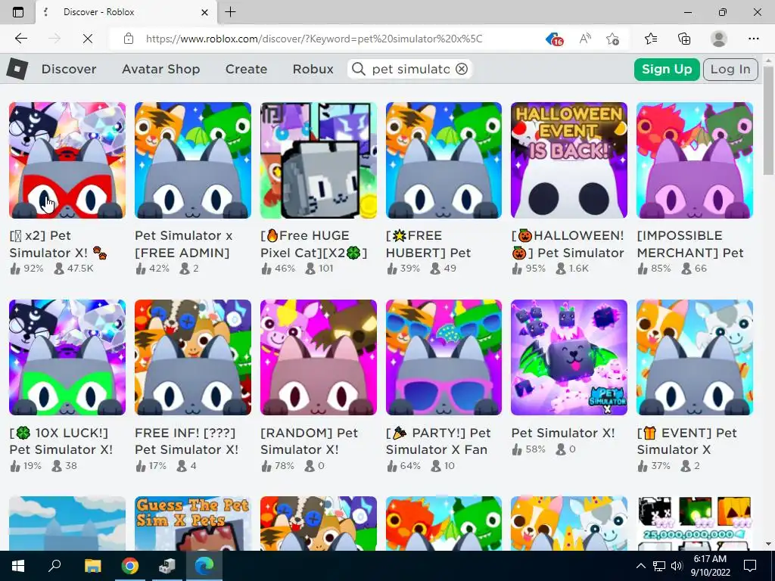Click the Log In button
The height and width of the screenshot is (581, 775).
click(x=730, y=69)
